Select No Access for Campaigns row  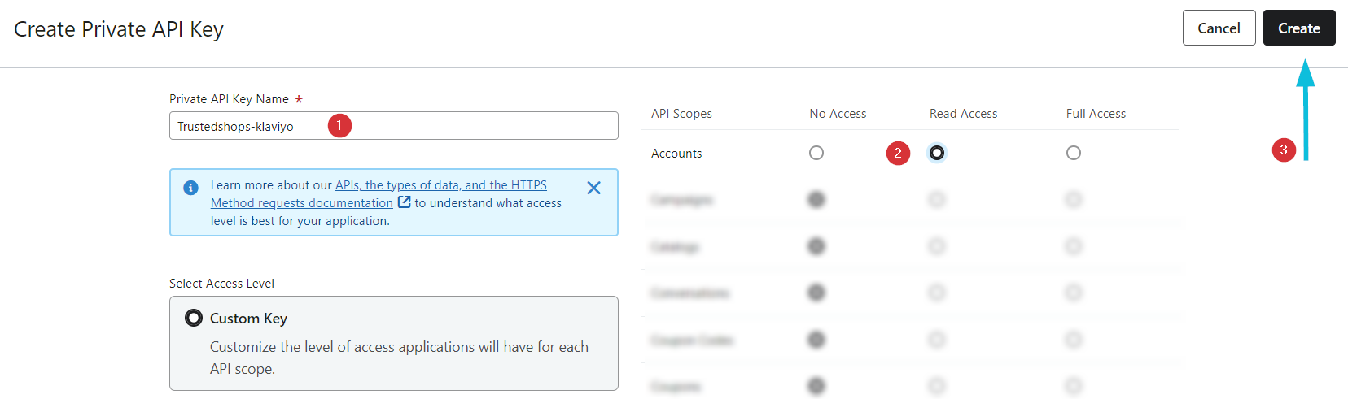[816, 199]
